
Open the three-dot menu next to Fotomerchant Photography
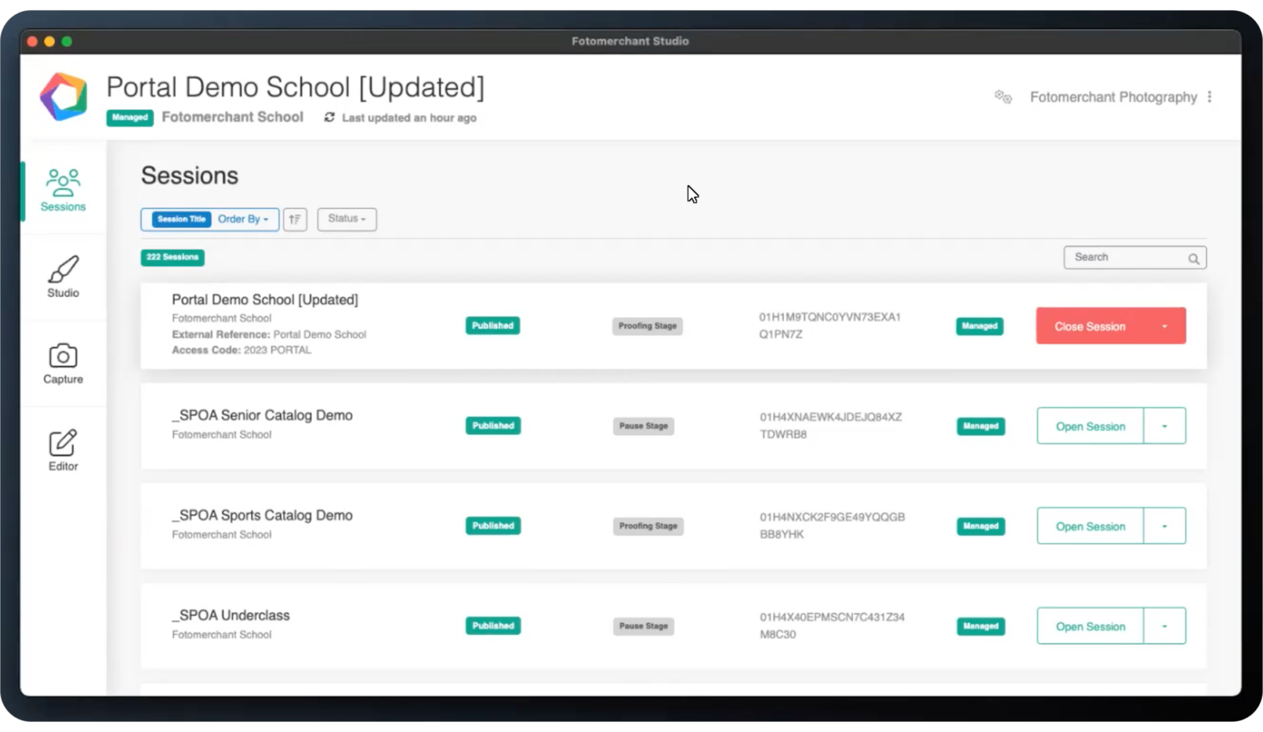[1209, 97]
